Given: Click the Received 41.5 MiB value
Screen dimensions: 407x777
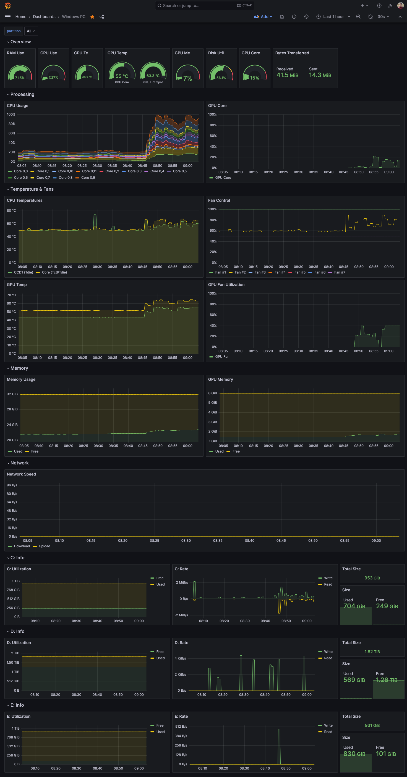Looking at the screenshot, I should click(x=287, y=75).
